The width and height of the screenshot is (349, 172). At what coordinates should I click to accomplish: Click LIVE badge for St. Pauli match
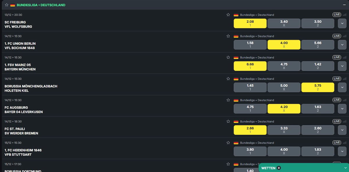[337, 121]
